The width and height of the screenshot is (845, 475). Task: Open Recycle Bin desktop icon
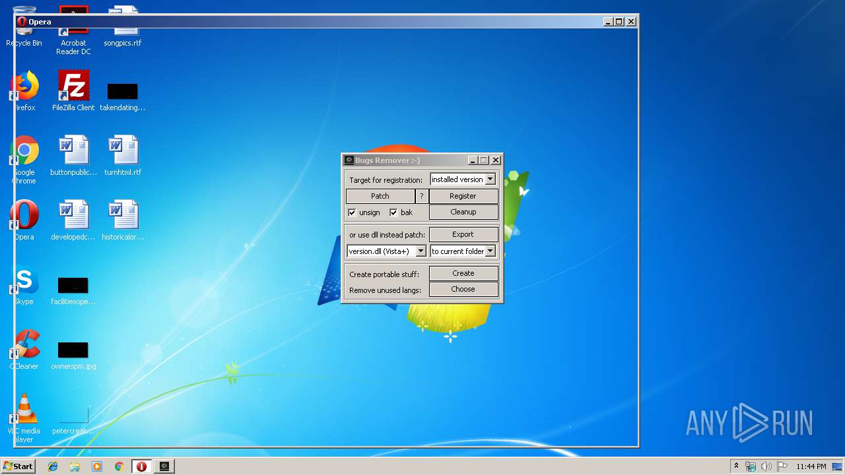(24, 26)
